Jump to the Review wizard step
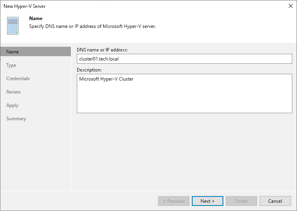 (x=13, y=92)
